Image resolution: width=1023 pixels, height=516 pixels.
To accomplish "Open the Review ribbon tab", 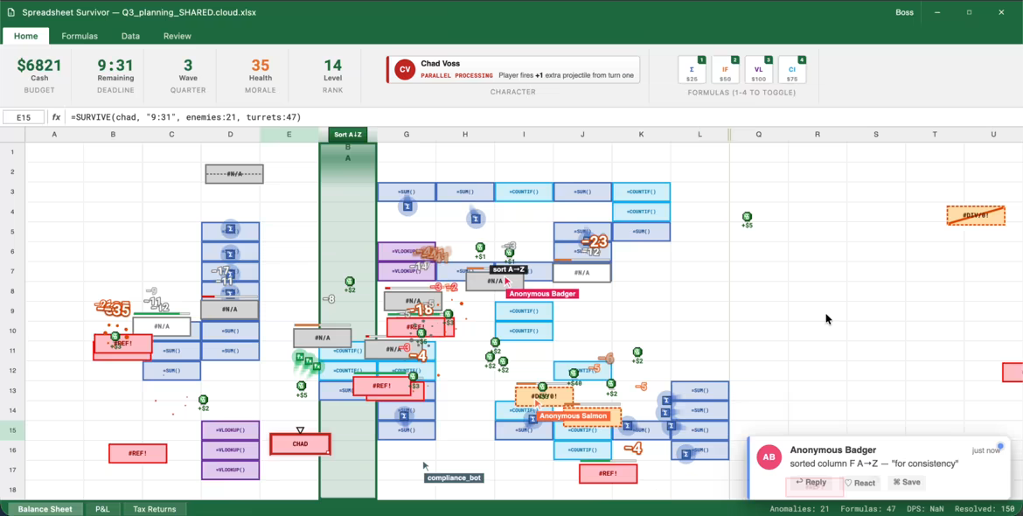I will (177, 36).
